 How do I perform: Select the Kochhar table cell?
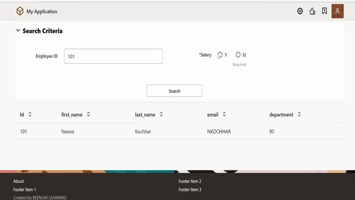click(x=143, y=132)
